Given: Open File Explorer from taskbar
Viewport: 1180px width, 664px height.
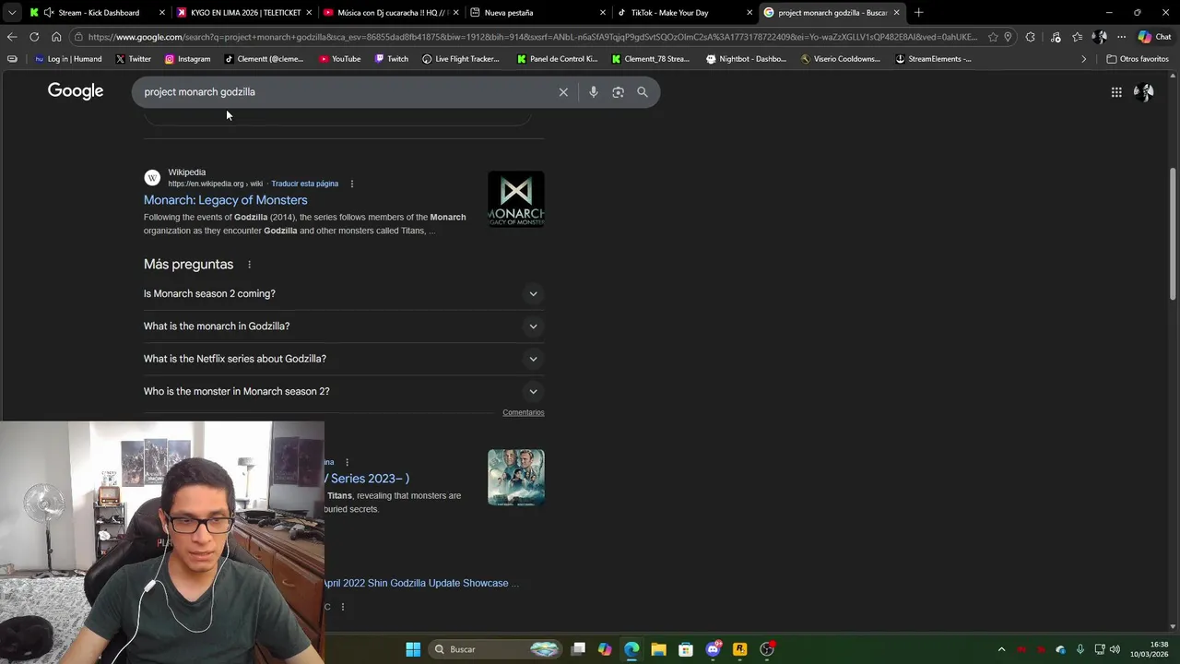Looking at the screenshot, I should coord(658,649).
